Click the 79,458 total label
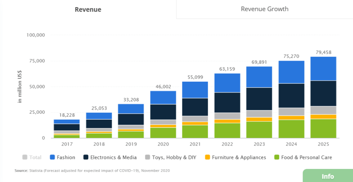This screenshot has height=182, width=353. point(323,52)
